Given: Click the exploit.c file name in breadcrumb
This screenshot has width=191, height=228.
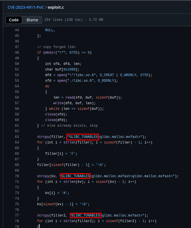Looking at the screenshot, I should coord(56,7).
